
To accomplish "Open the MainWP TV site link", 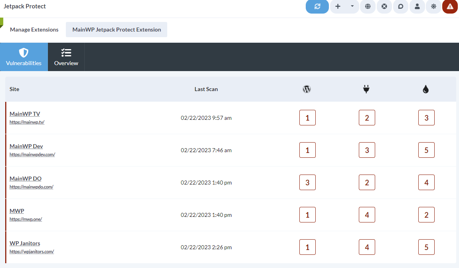I will tap(25, 113).
